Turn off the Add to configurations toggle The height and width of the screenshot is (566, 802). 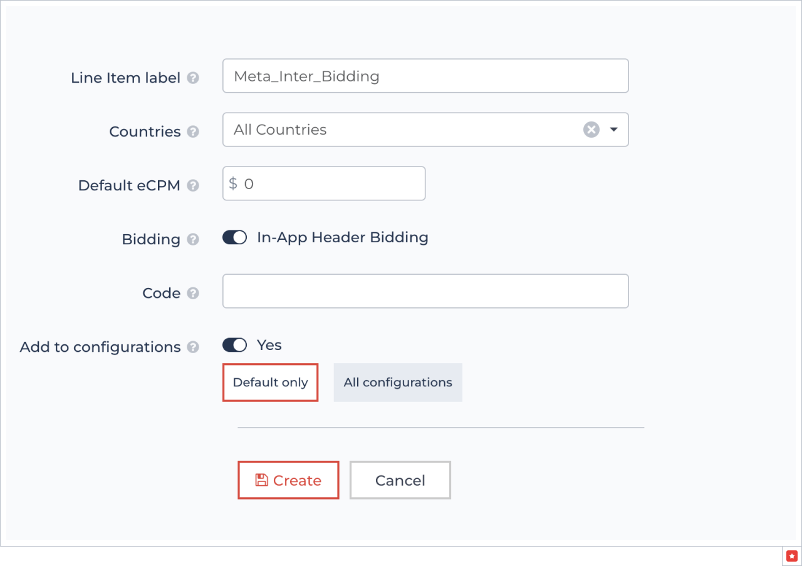click(x=234, y=345)
